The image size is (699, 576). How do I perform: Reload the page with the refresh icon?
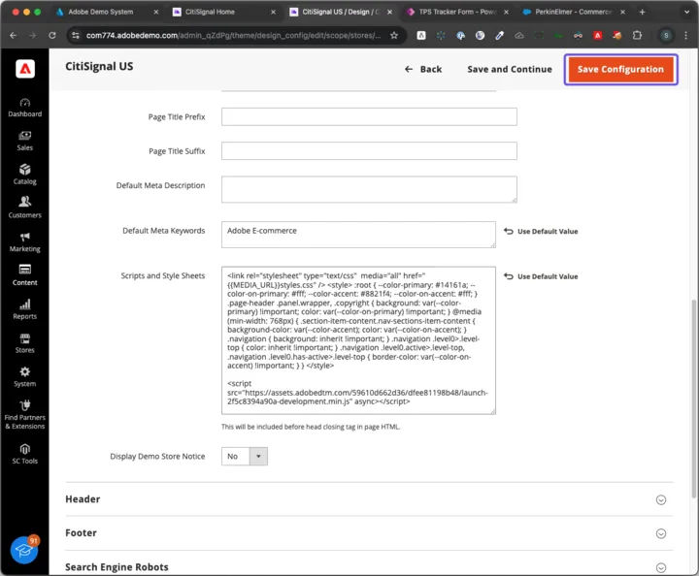pos(52,35)
